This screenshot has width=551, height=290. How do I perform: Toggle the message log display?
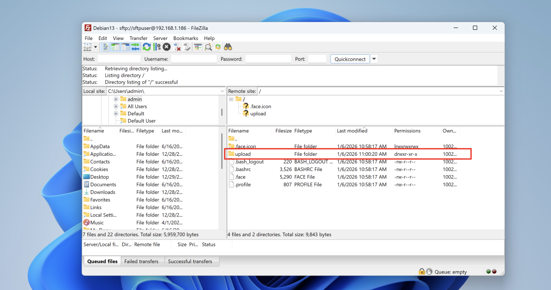[106, 47]
